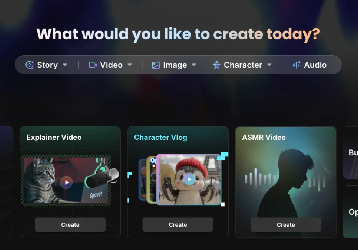
Task: Create an Explainer Video
Action: [x=70, y=225]
